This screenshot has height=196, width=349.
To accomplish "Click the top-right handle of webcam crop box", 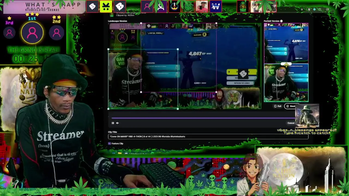I will coord(178,50).
